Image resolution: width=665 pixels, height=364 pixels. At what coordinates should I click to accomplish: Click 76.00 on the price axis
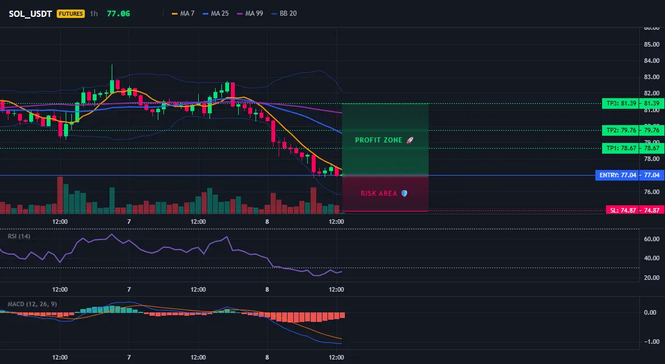[x=652, y=192]
